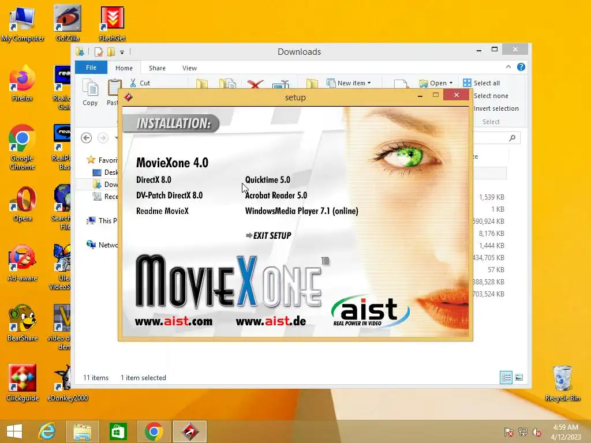Click properties icon in quick access toolbar
591x443 pixels.
point(99,52)
